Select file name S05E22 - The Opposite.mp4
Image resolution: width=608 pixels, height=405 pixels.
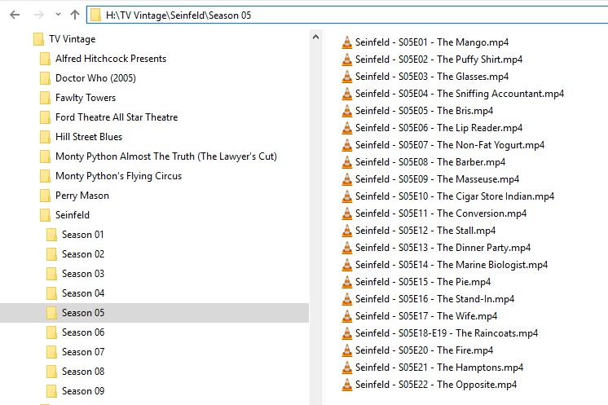[x=436, y=385]
